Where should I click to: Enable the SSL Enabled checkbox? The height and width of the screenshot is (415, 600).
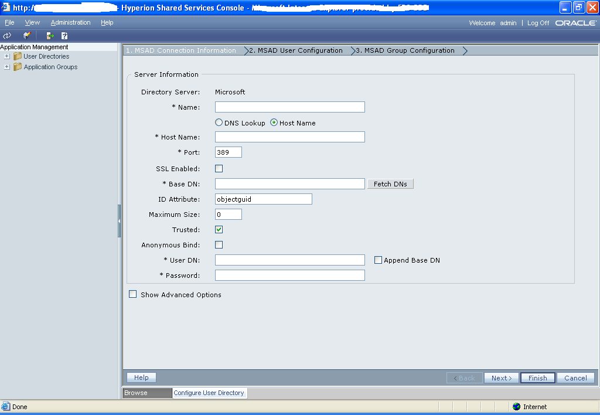tap(219, 168)
